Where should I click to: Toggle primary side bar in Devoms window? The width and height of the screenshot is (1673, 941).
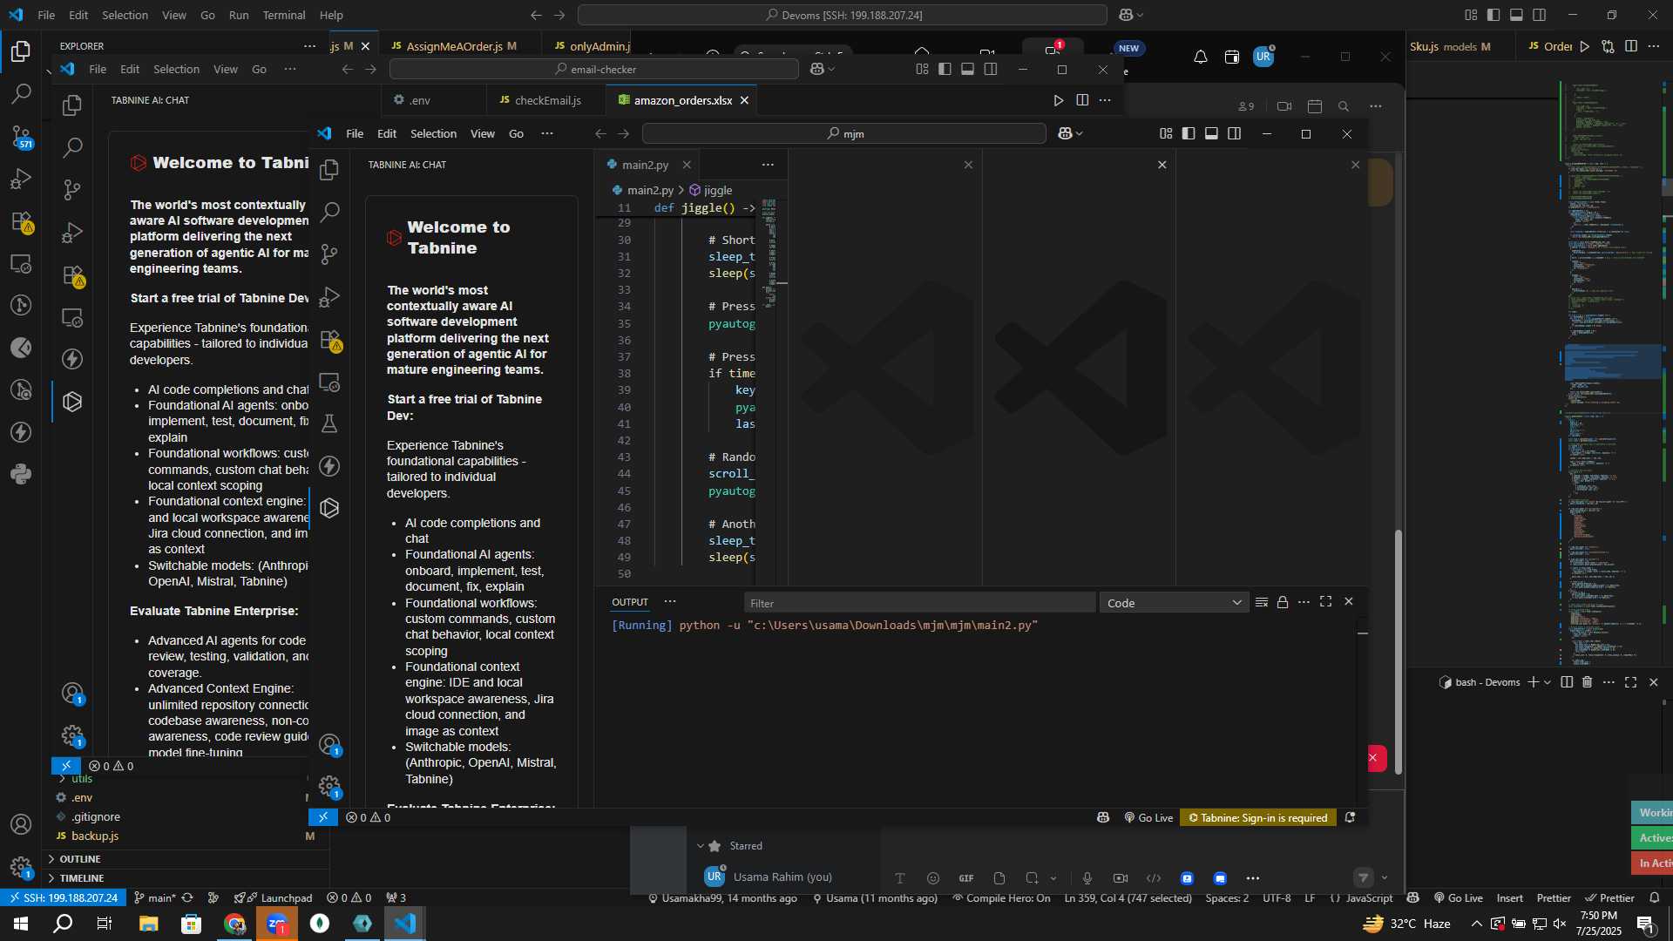point(1494,15)
